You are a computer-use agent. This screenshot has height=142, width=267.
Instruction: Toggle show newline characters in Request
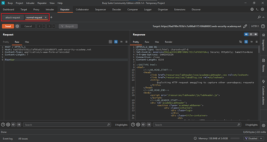click(x=121, y=42)
